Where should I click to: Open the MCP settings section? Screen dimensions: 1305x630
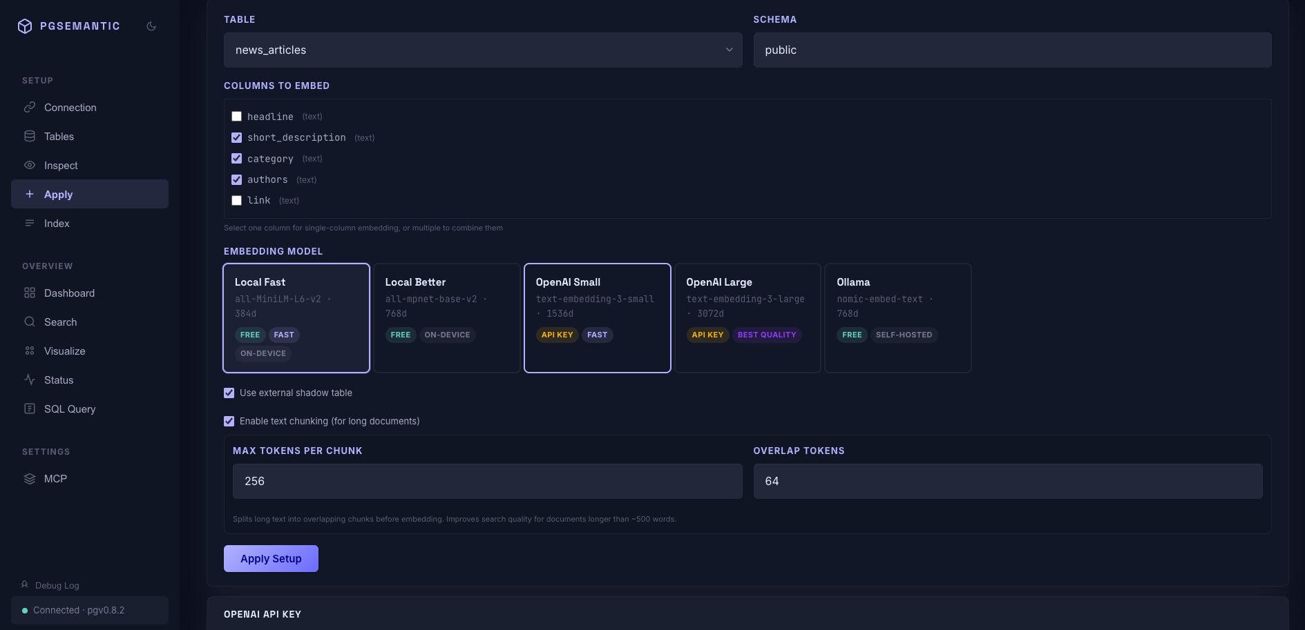tap(56, 478)
